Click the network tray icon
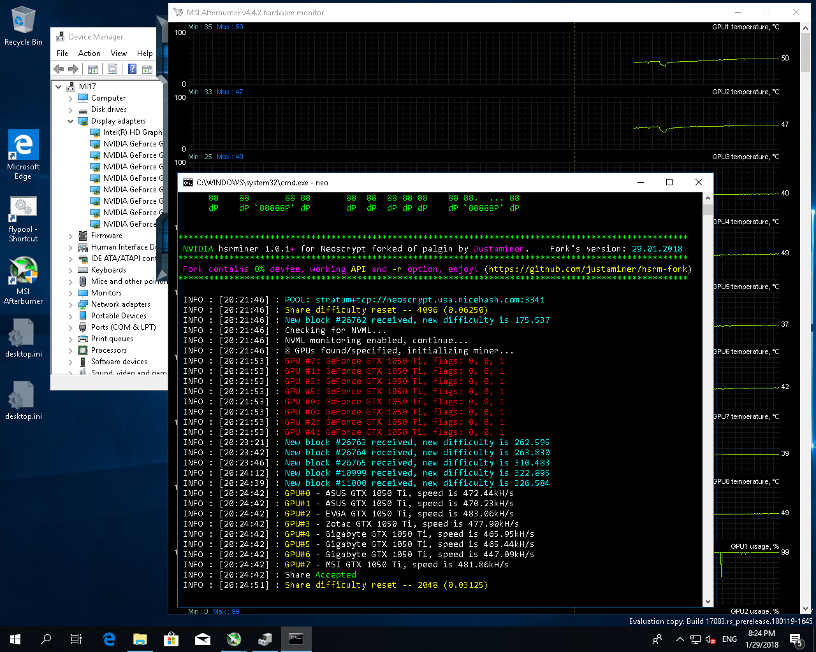This screenshot has height=652, width=816. (696, 639)
